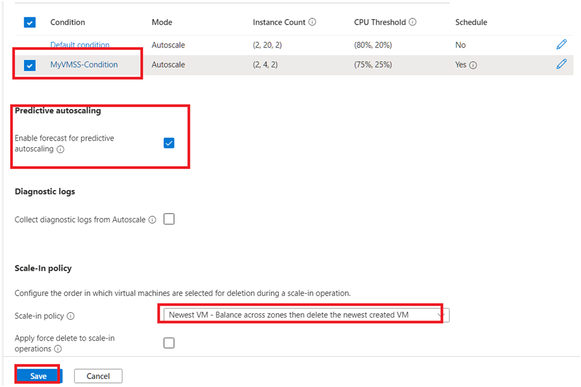Click the Instance Count info icon
Image resolution: width=581 pixels, height=387 pixels.
point(312,23)
